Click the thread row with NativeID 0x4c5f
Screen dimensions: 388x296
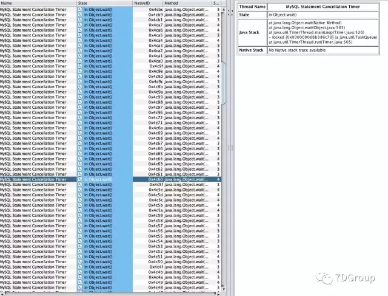tap(110, 185)
